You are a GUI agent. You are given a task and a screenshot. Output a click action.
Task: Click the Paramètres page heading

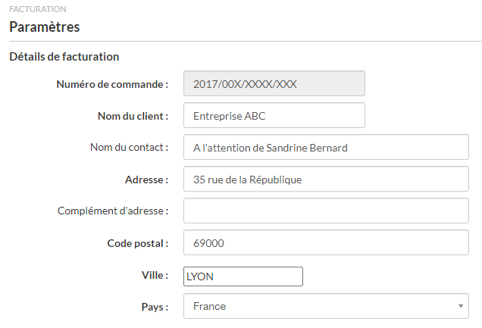[x=44, y=27]
